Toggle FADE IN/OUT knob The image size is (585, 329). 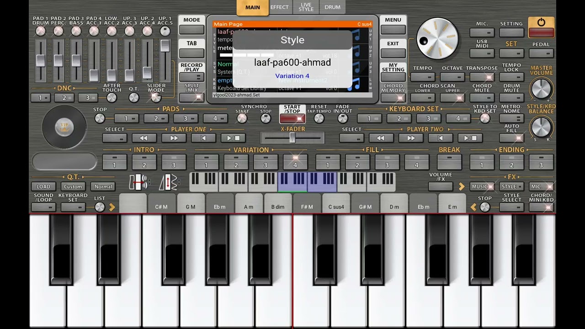point(343,118)
